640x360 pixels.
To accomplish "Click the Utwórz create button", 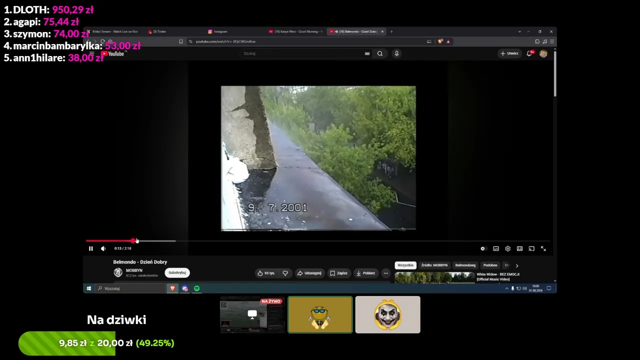I will pos(509,53).
